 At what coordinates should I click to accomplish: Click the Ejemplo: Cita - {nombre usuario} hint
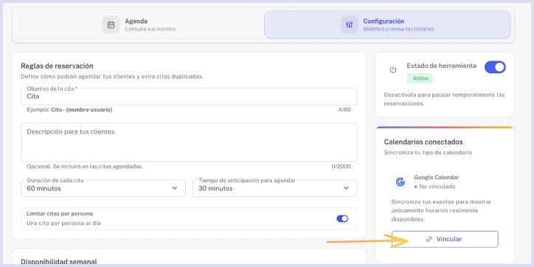[x=69, y=110]
